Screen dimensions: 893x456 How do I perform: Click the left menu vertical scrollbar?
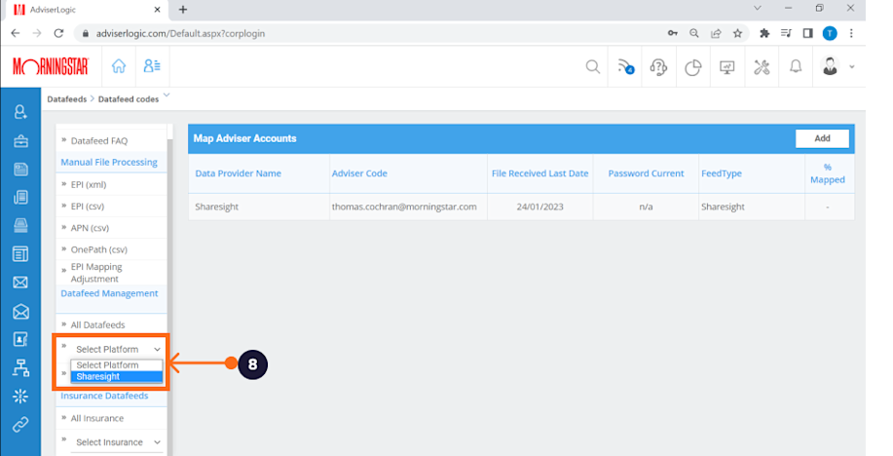(169, 296)
